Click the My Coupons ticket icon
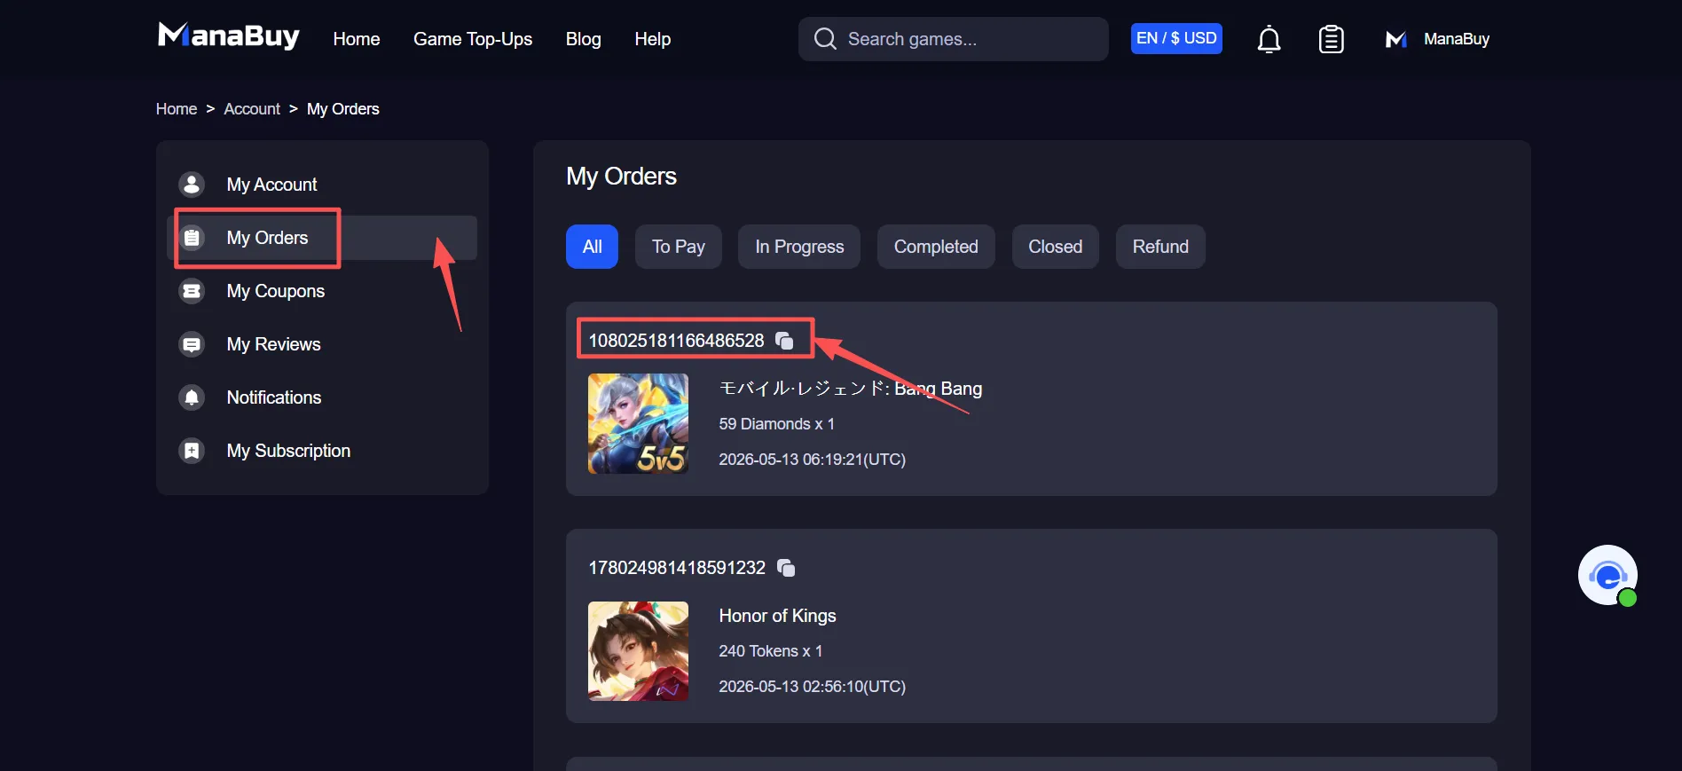The width and height of the screenshot is (1682, 771). (x=192, y=291)
